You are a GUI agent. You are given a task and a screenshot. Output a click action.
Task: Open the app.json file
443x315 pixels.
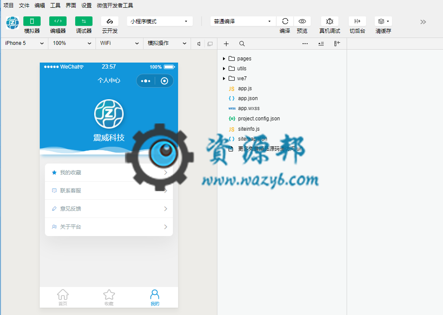248,98
